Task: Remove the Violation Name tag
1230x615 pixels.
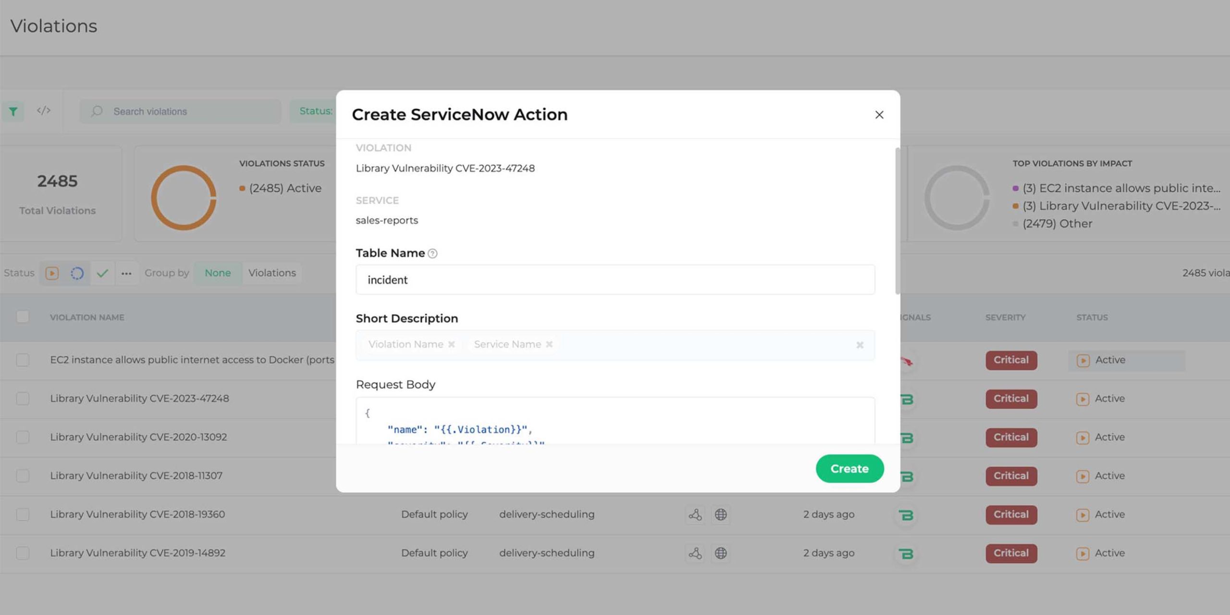Action: 451,344
